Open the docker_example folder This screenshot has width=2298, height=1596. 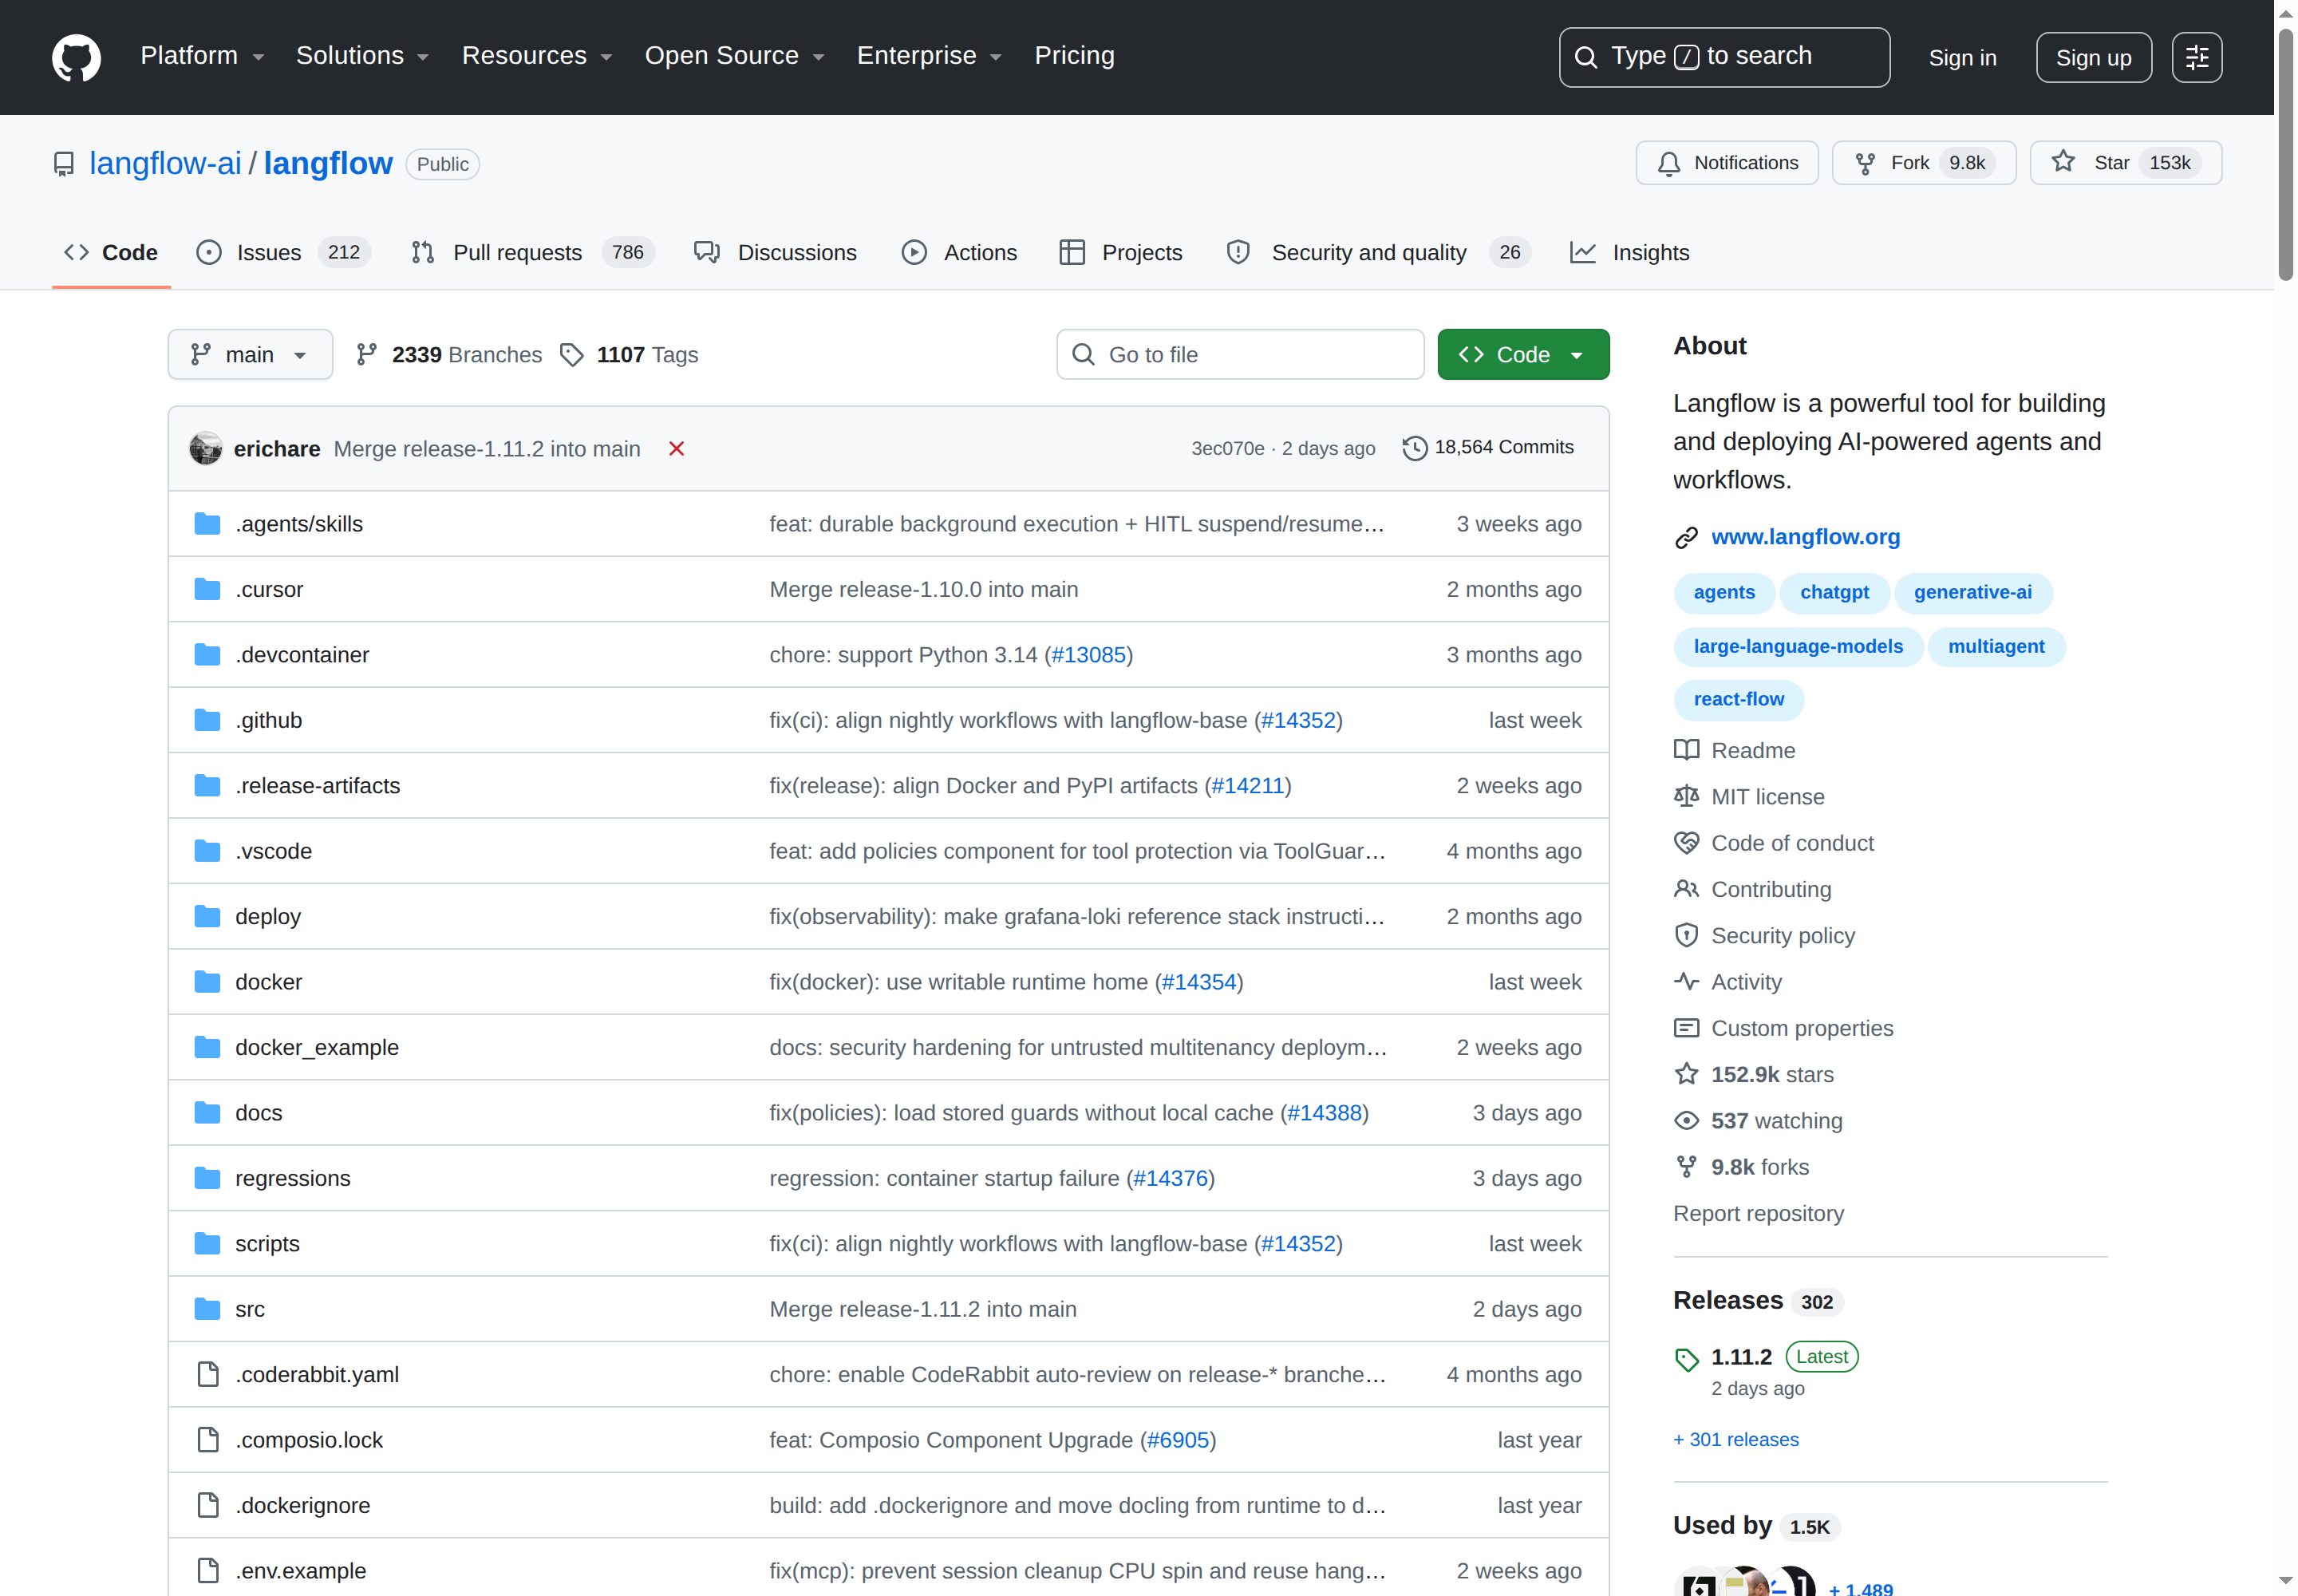[316, 1047]
